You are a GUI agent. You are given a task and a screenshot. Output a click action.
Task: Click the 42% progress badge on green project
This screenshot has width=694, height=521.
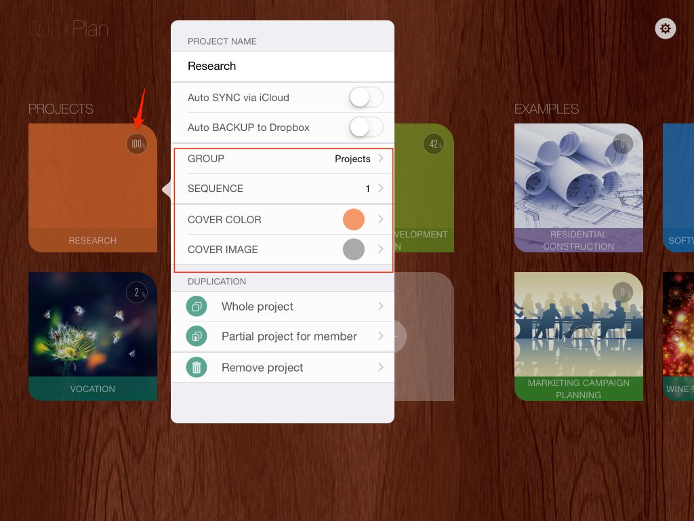[x=434, y=144]
